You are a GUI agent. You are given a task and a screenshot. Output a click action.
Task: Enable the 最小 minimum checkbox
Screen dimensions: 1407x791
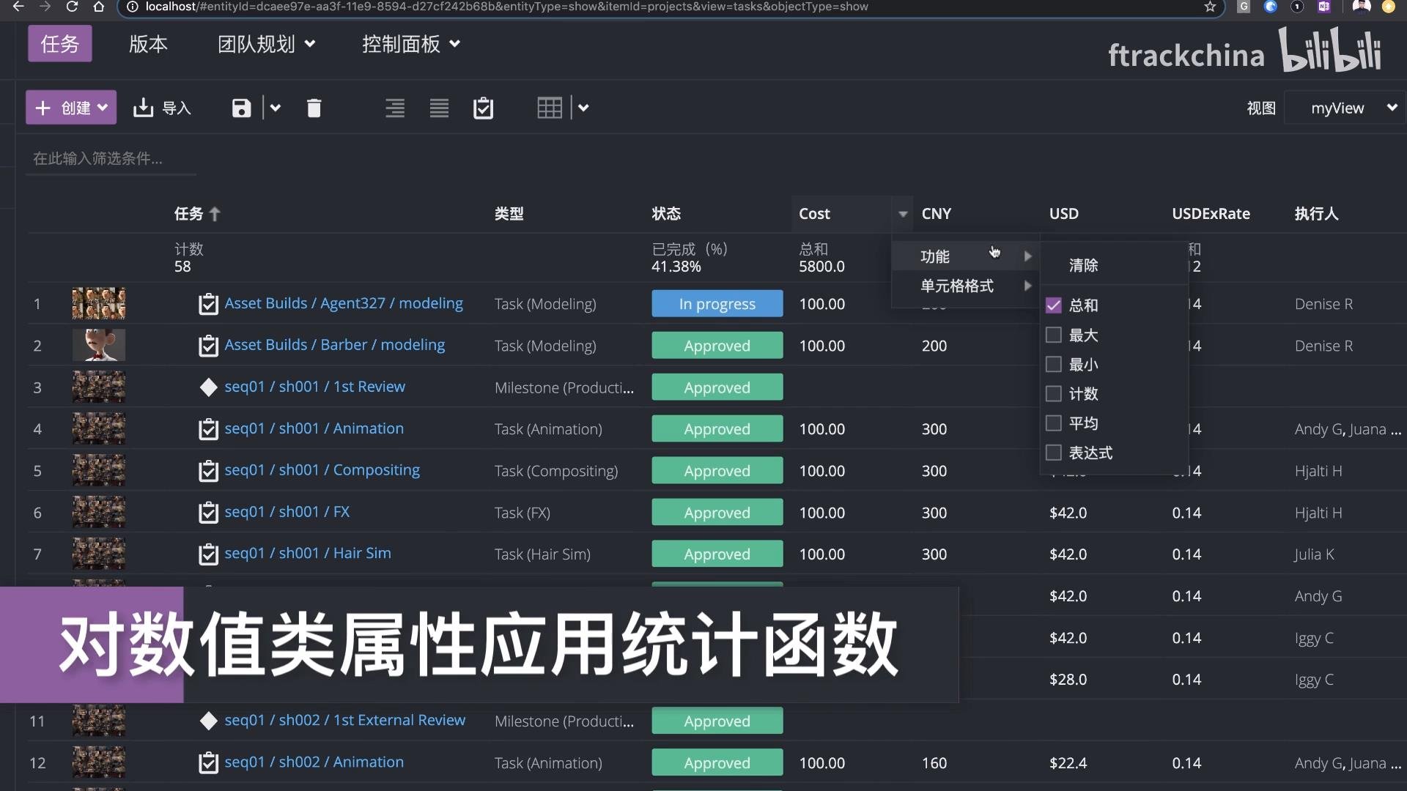tap(1053, 364)
